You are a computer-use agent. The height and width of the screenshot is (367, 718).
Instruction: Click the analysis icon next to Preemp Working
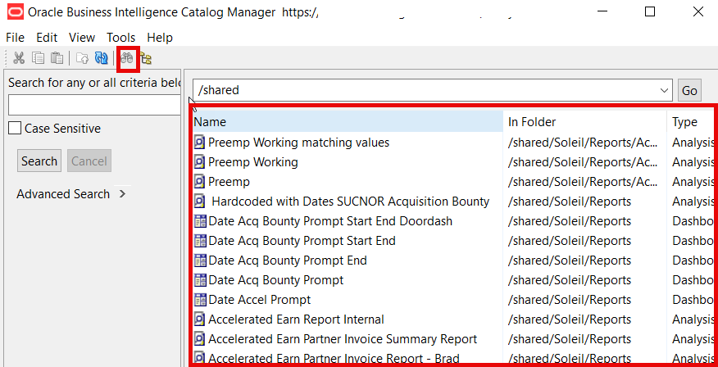click(x=200, y=162)
